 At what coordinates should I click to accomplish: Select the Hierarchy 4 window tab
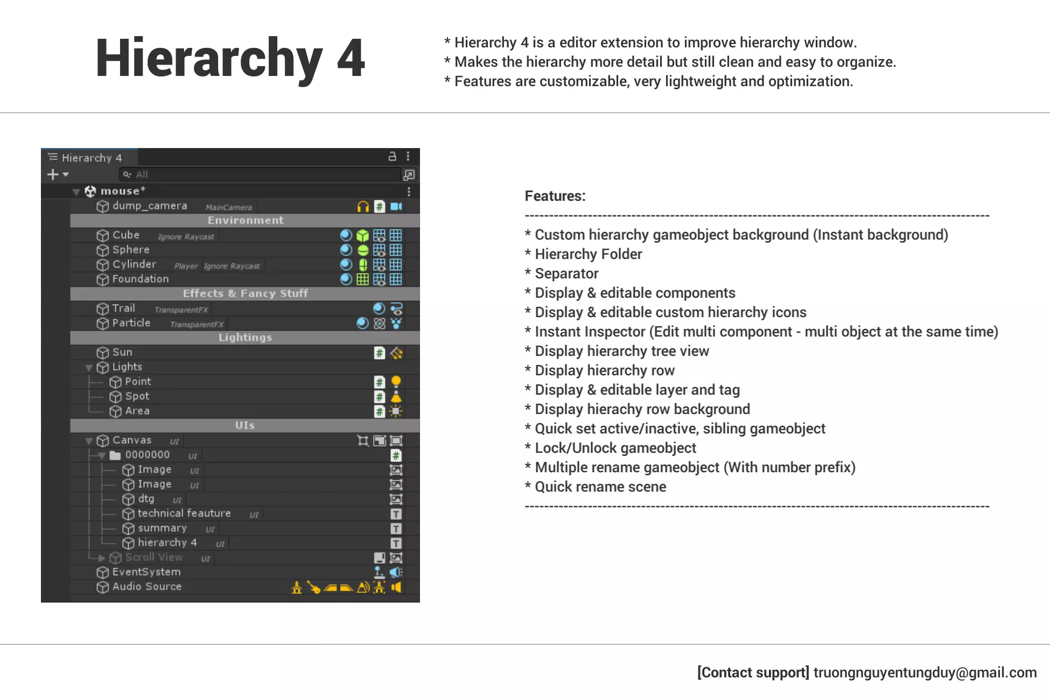click(89, 158)
